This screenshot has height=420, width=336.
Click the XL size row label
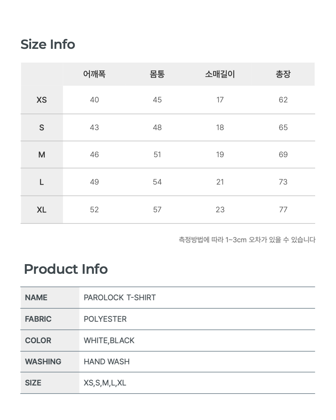(x=42, y=210)
